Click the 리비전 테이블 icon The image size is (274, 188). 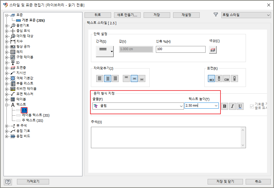13,89
